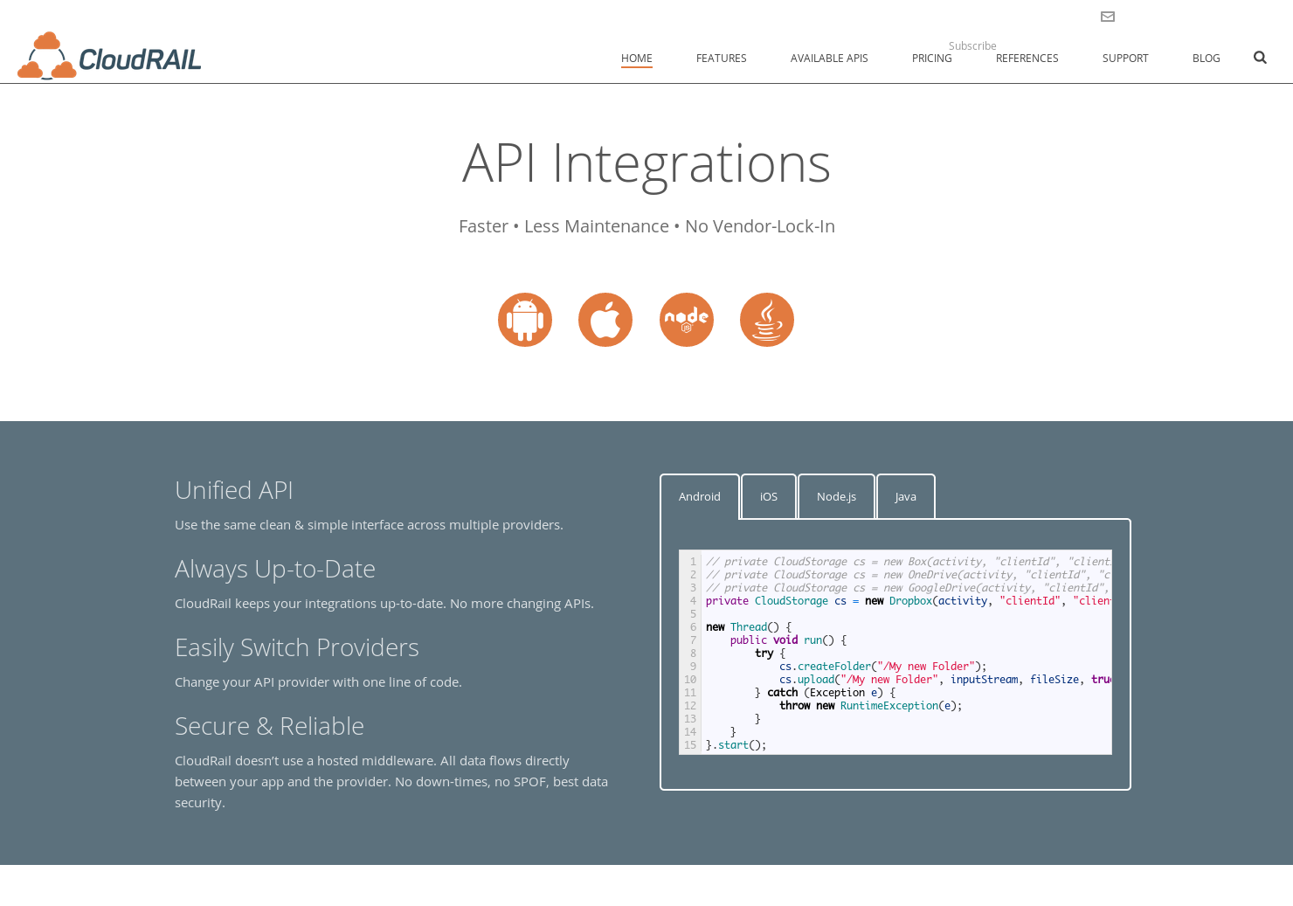This screenshot has height=906, width=1293.
Task: Click the commented Box code line
Action: [x=909, y=562]
